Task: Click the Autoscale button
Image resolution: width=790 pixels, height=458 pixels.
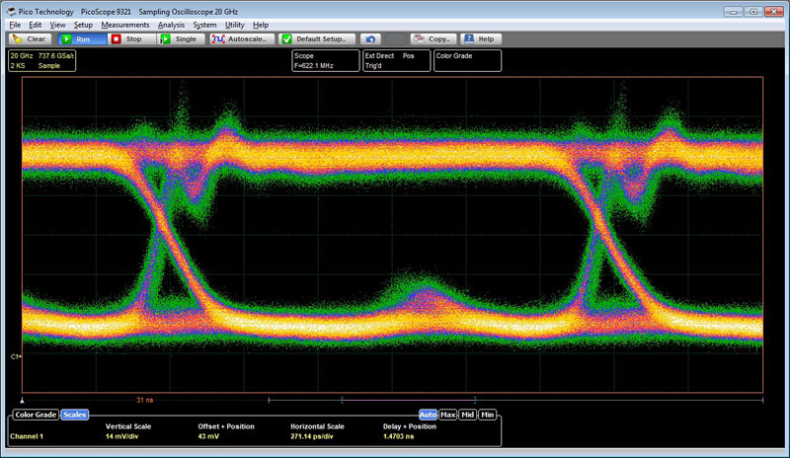Action: [x=242, y=38]
